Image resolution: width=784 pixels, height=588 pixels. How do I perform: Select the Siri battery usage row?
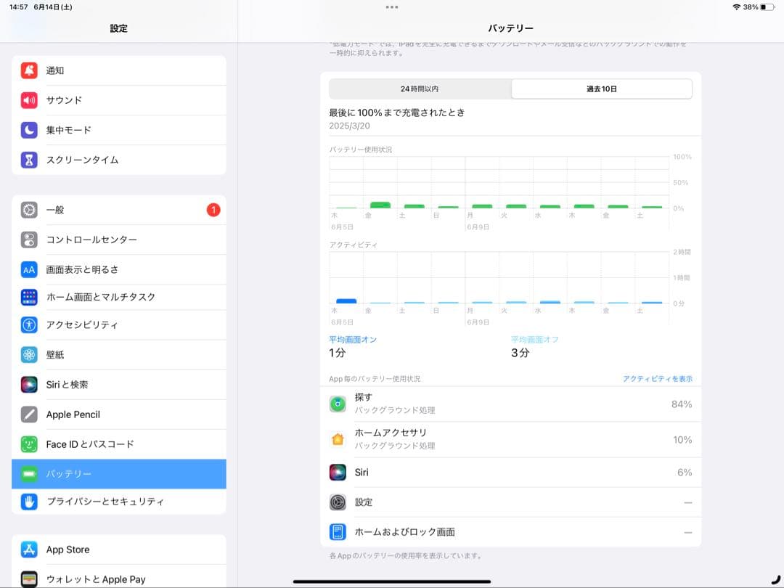510,472
